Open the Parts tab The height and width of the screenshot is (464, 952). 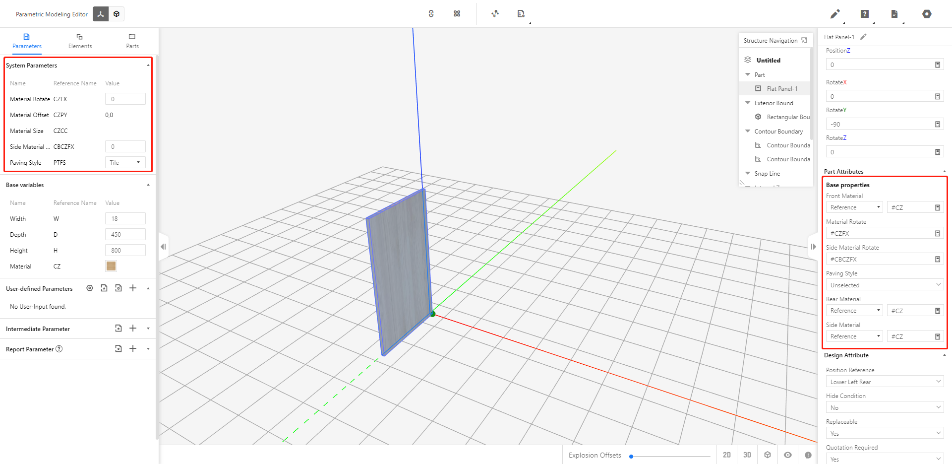(x=132, y=41)
